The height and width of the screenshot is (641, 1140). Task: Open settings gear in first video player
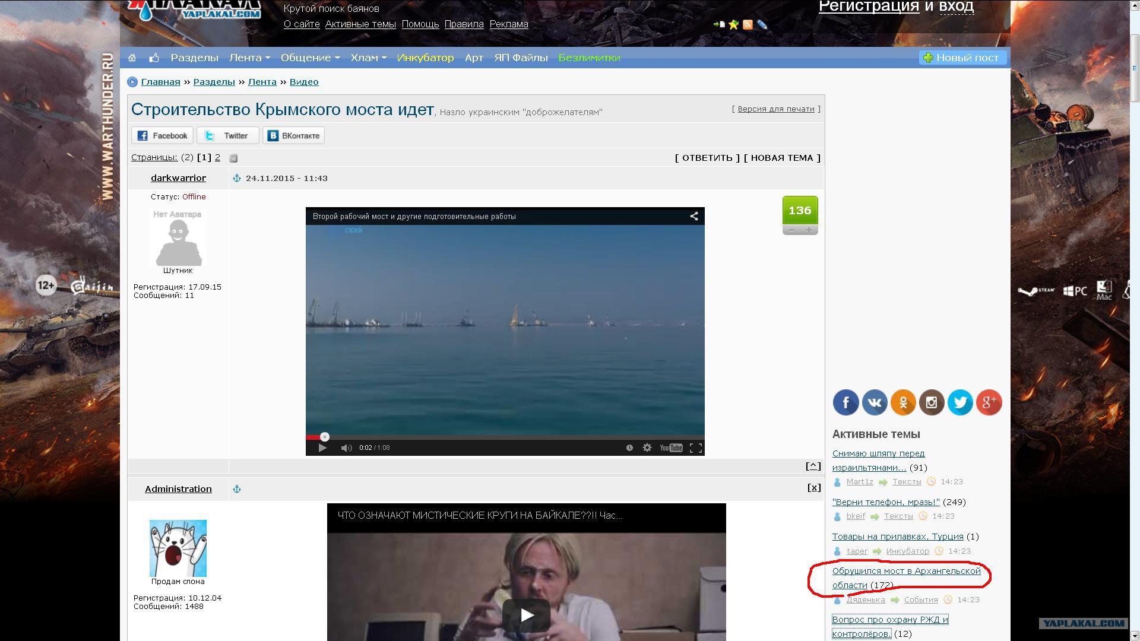[647, 448]
